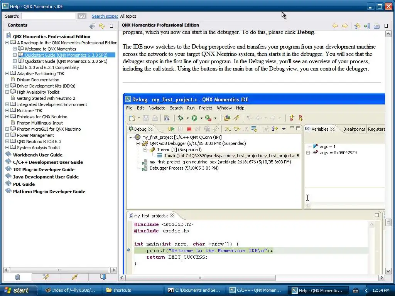Open the Dinkum Documentation topic
The height and width of the screenshot is (296, 395).
click(38, 79)
